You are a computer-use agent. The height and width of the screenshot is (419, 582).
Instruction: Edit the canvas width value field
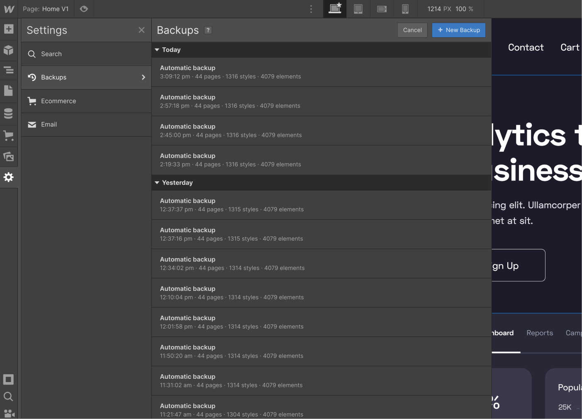(x=434, y=9)
